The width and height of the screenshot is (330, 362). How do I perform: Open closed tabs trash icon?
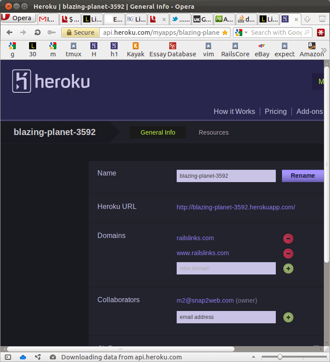[322, 18]
